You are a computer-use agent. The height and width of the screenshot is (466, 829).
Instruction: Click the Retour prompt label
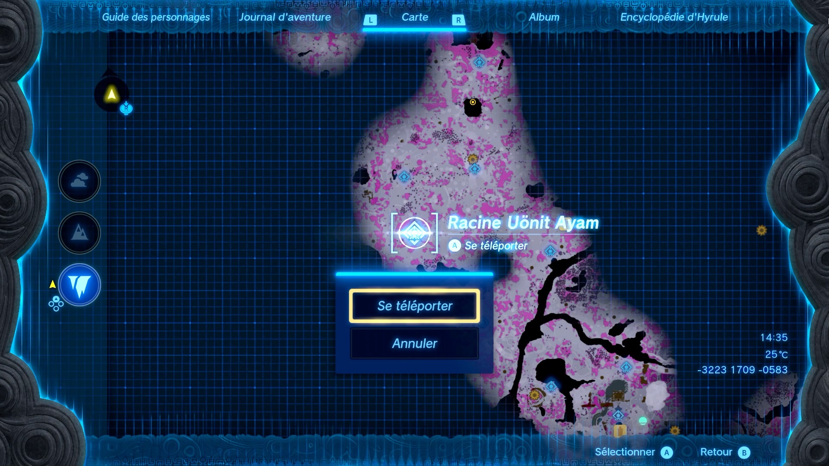716,452
